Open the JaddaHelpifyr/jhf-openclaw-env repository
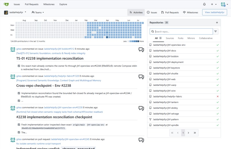The image size is (231, 149). (169, 45)
